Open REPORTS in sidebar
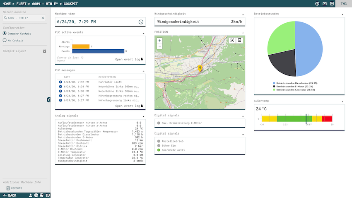 click(x=17, y=188)
